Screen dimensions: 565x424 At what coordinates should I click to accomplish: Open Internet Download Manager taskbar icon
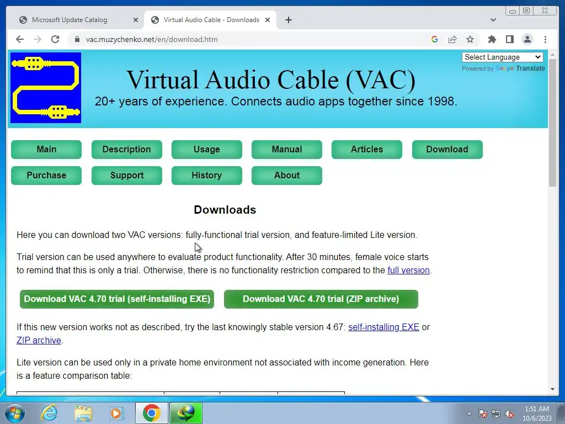(186, 413)
